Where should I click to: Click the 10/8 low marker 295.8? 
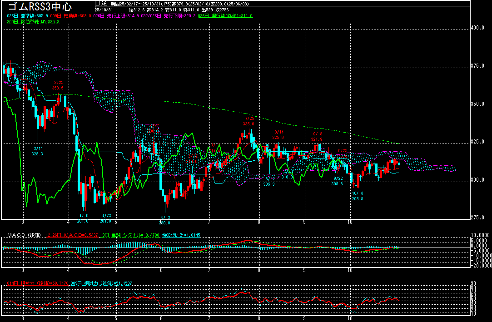tap(358, 196)
